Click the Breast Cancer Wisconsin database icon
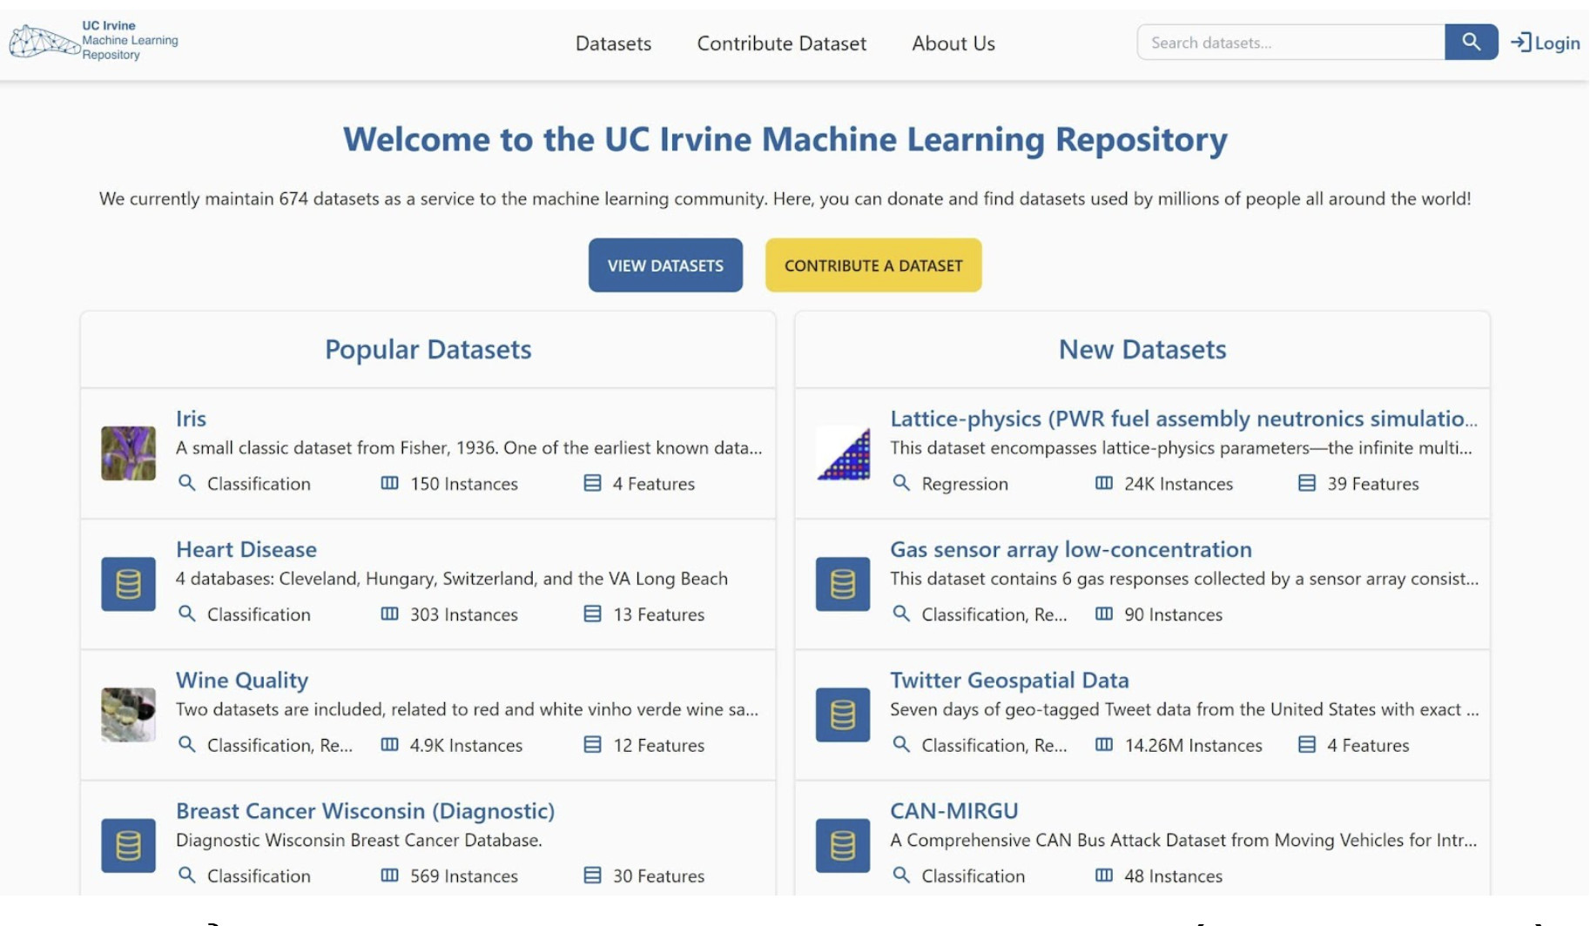Image resolution: width=1590 pixels, height=926 pixels. click(x=128, y=845)
